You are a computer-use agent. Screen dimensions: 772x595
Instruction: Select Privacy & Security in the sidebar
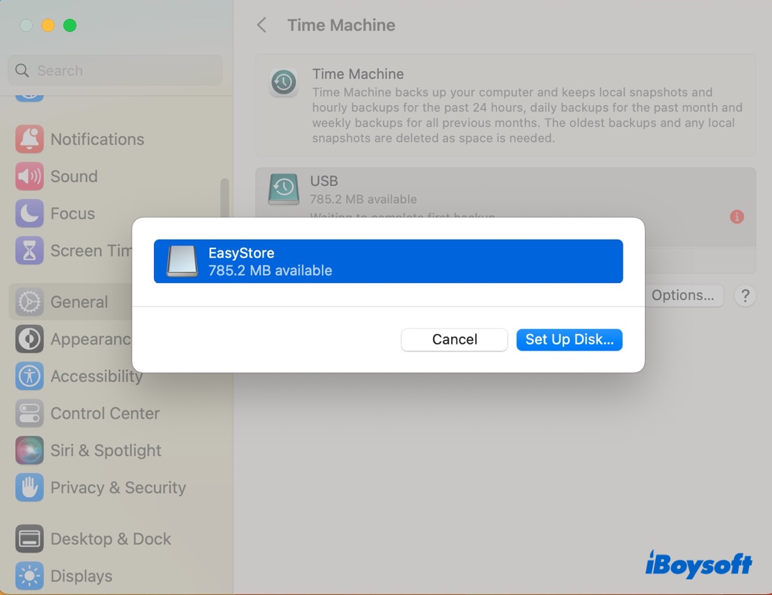coord(117,487)
